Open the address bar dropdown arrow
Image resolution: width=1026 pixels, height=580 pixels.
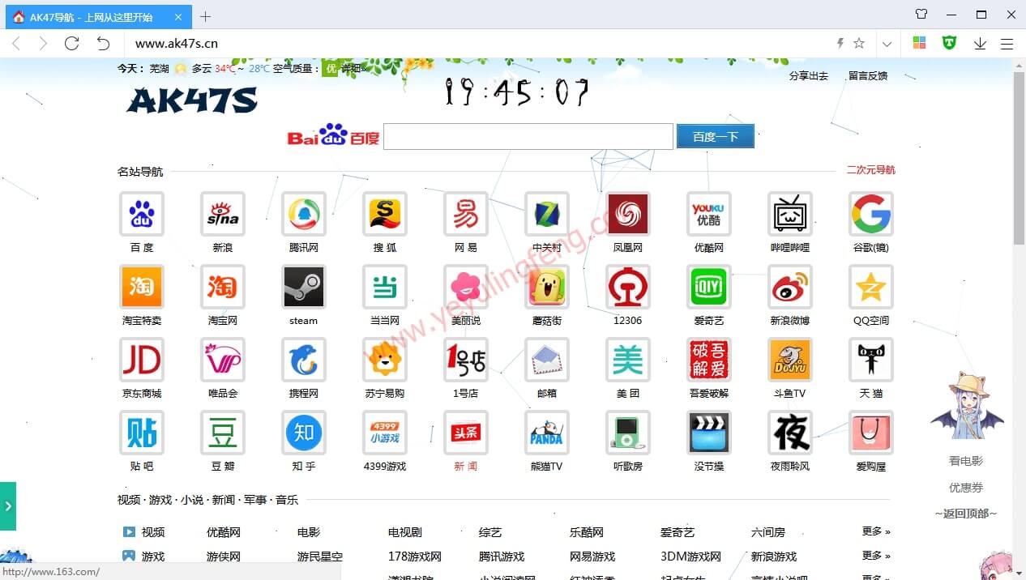coord(887,44)
